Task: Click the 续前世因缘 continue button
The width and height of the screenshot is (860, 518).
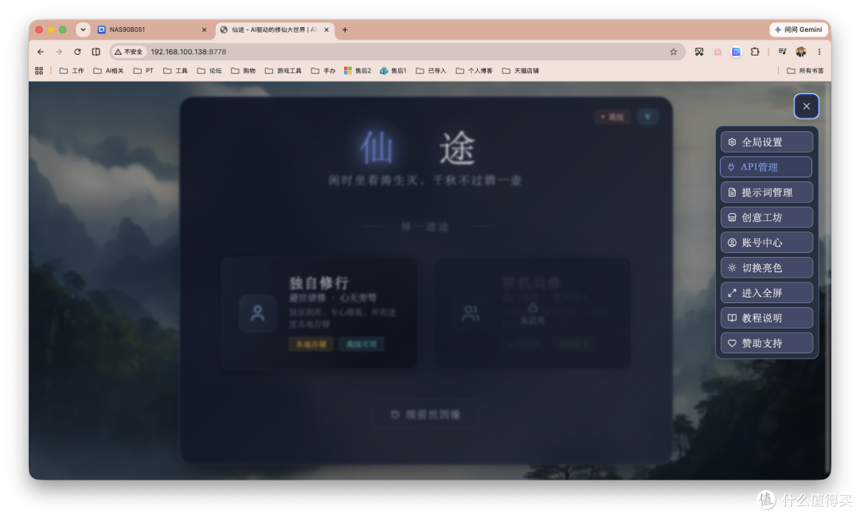Action: 426,415
